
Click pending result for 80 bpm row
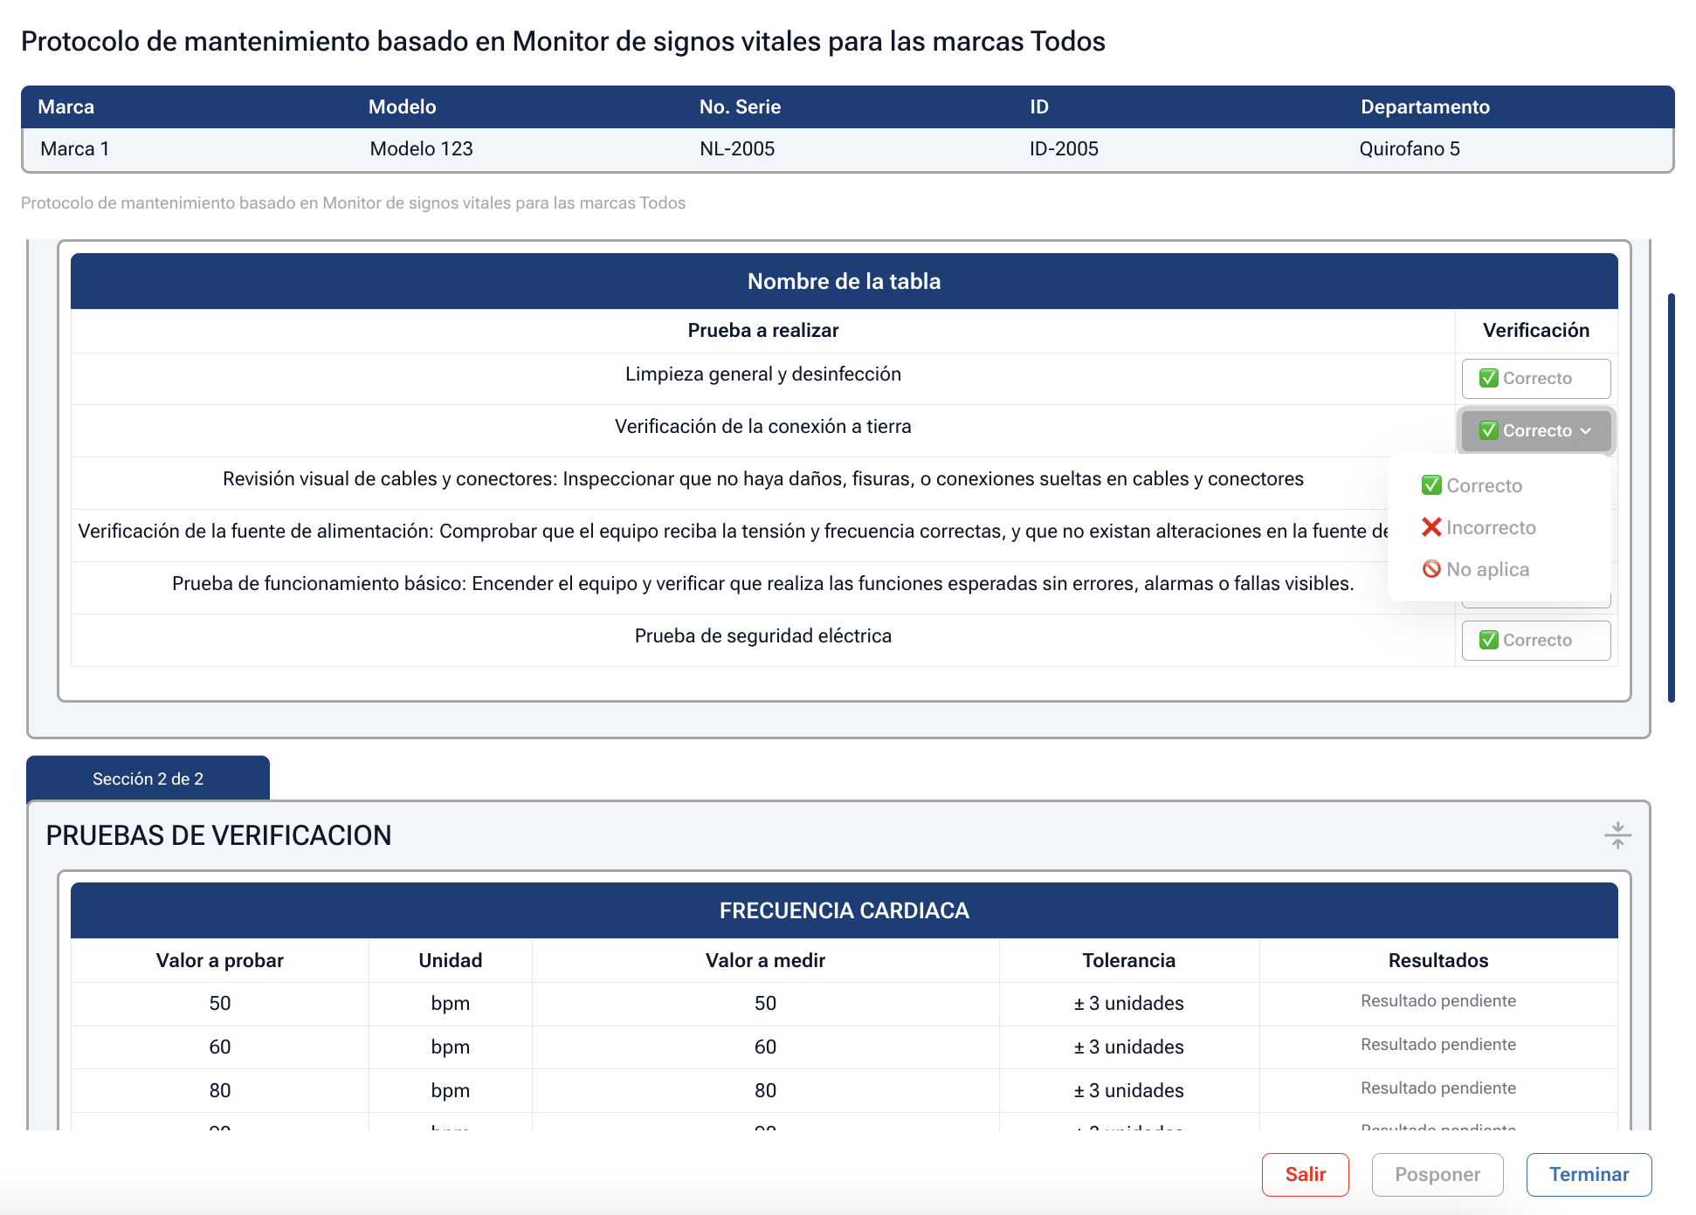click(x=1437, y=1088)
